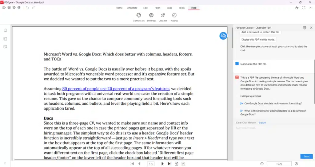This screenshot has width=315, height=167.
Task: Ask 'Can Google Docs simulate multi-column formatting?'
Action: pos(273,103)
